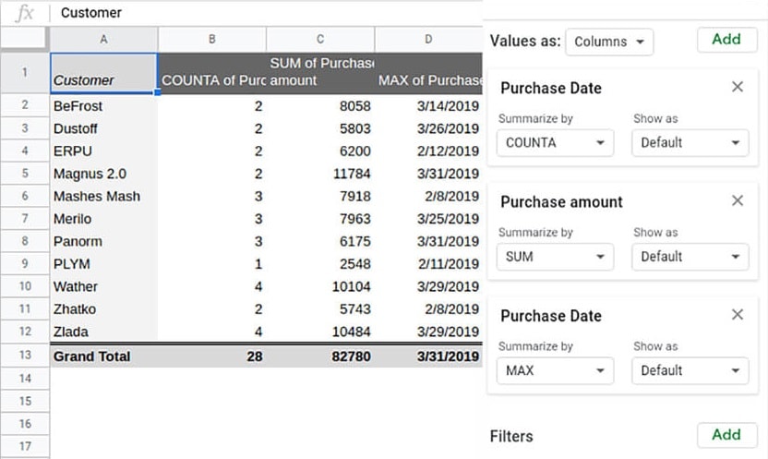Open Show as dropdown under COUNTA field
This screenshot has height=459, width=768.
690,142
